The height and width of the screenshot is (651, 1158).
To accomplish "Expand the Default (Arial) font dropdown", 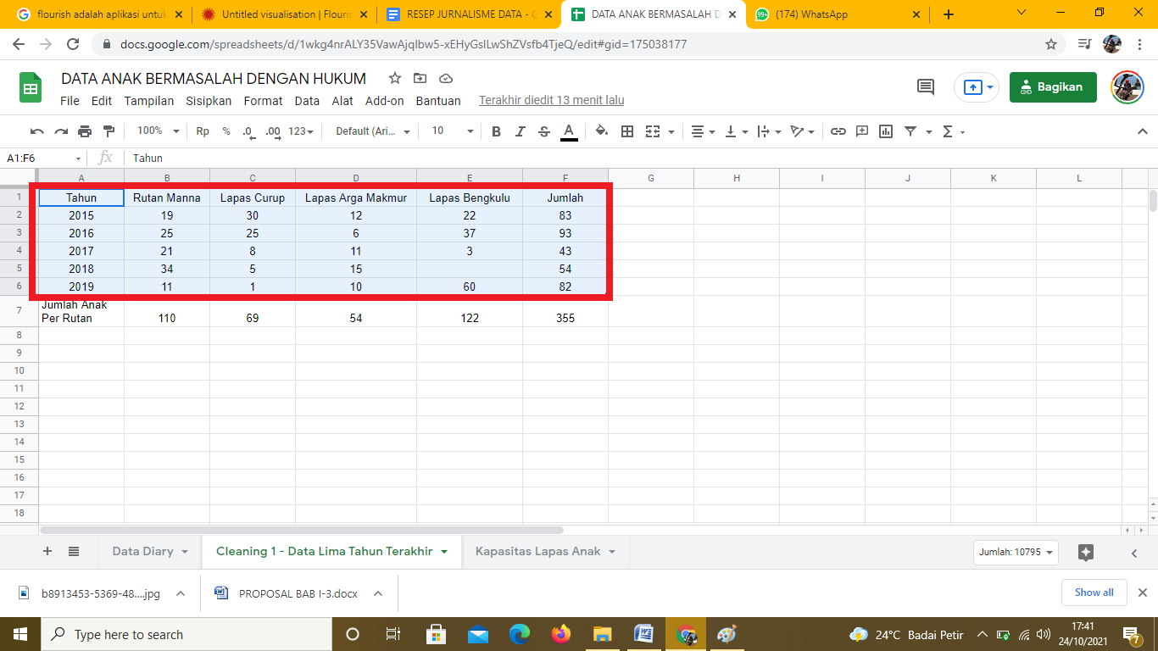I will (373, 131).
